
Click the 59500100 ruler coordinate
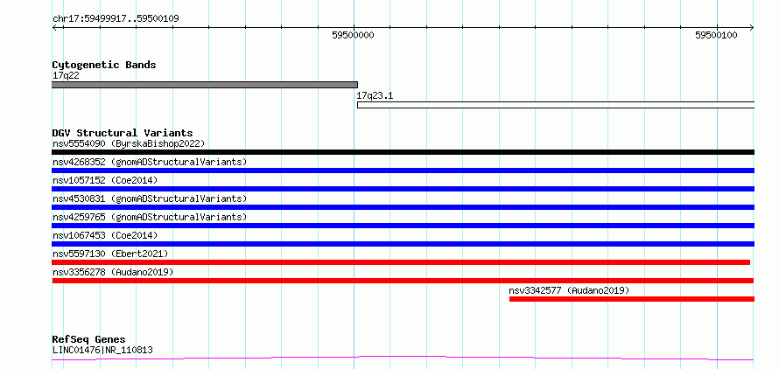pyautogui.click(x=716, y=35)
